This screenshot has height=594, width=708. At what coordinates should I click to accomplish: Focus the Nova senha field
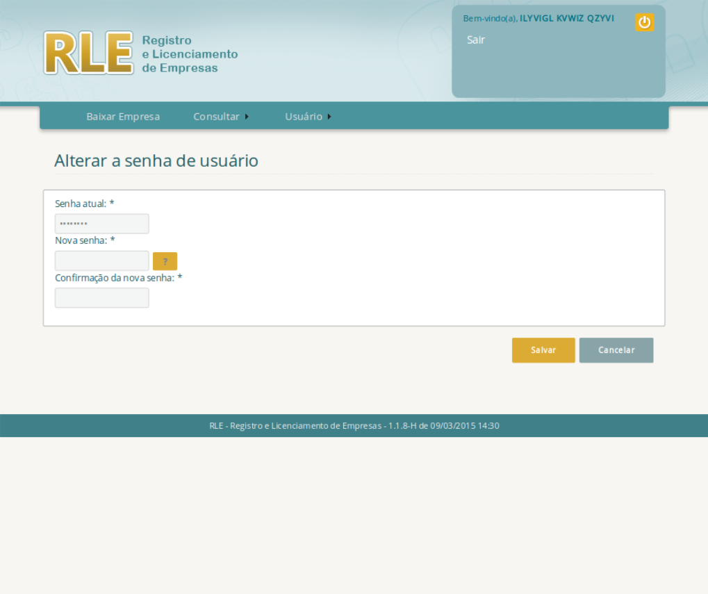tap(102, 261)
